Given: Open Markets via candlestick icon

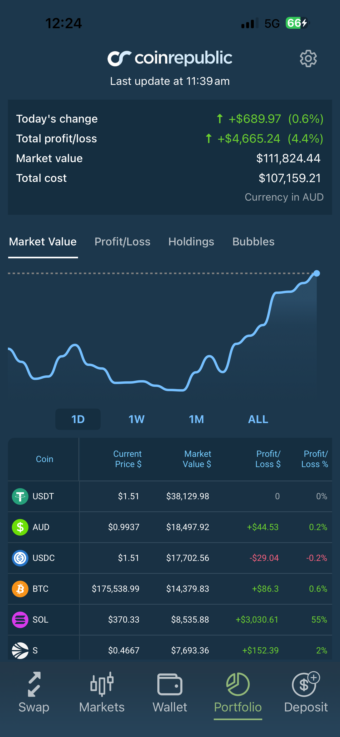Looking at the screenshot, I should click(102, 684).
